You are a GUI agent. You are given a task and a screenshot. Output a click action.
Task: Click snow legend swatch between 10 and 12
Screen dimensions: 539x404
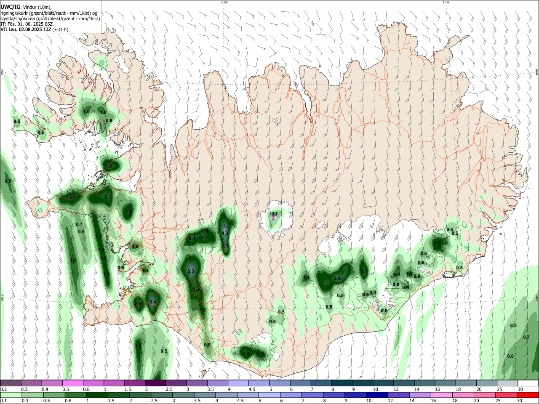pos(384,383)
